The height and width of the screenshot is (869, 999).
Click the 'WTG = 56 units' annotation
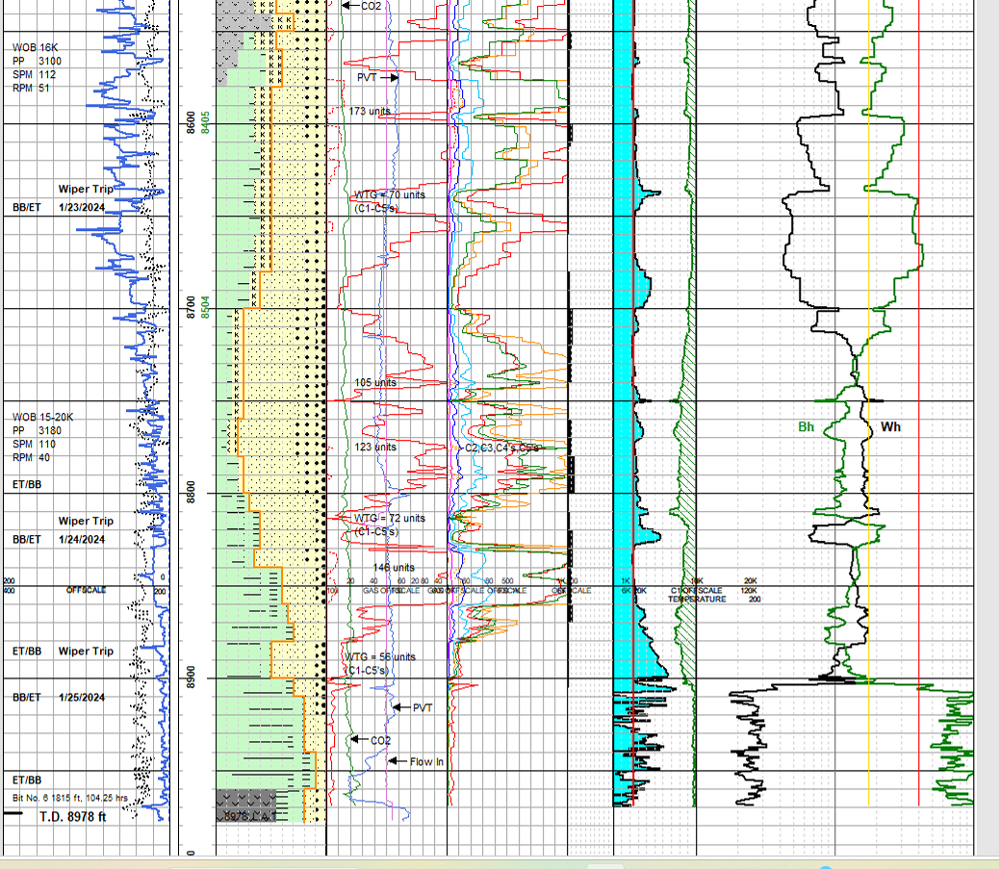(380, 657)
